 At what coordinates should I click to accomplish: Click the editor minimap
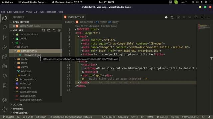pos(204,26)
